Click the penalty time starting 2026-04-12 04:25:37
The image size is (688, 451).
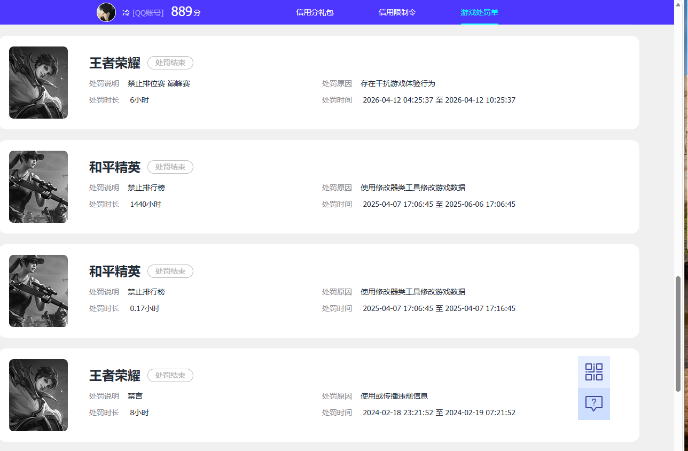click(x=439, y=100)
